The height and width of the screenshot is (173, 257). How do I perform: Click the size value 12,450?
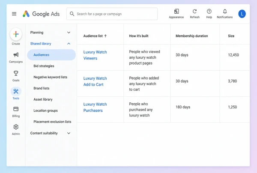[x=233, y=55]
